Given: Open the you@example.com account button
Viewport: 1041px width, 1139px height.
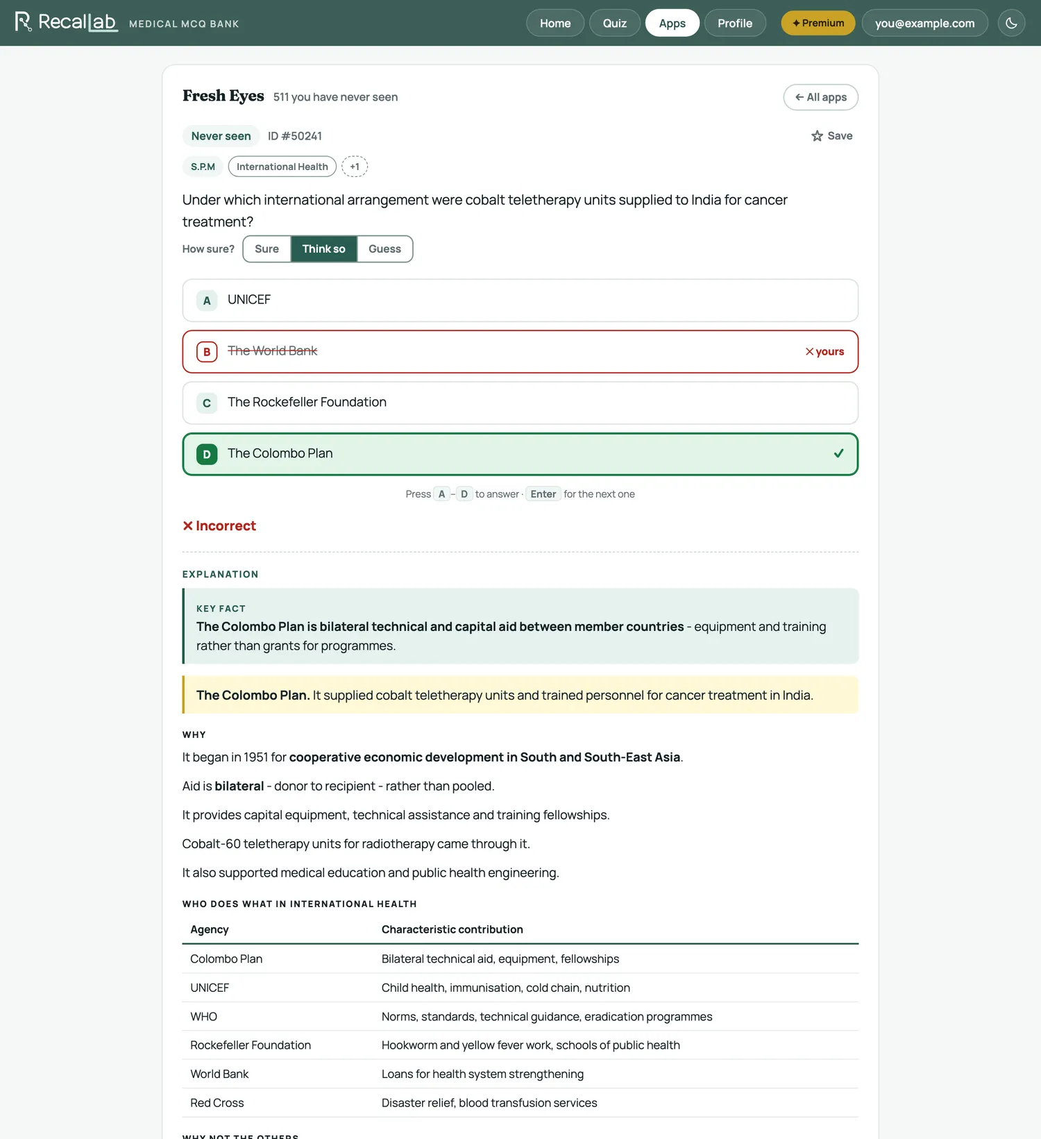Looking at the screenshot, I should coord(924,23).
